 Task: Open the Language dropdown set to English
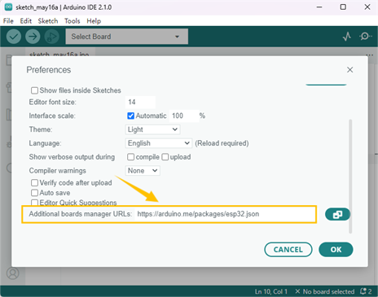tap(159, 143)
